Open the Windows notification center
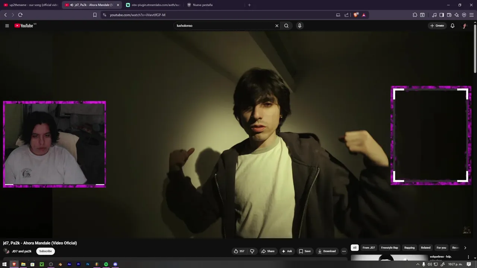This screenshot has height=268, width=477. tap(469, 264)
